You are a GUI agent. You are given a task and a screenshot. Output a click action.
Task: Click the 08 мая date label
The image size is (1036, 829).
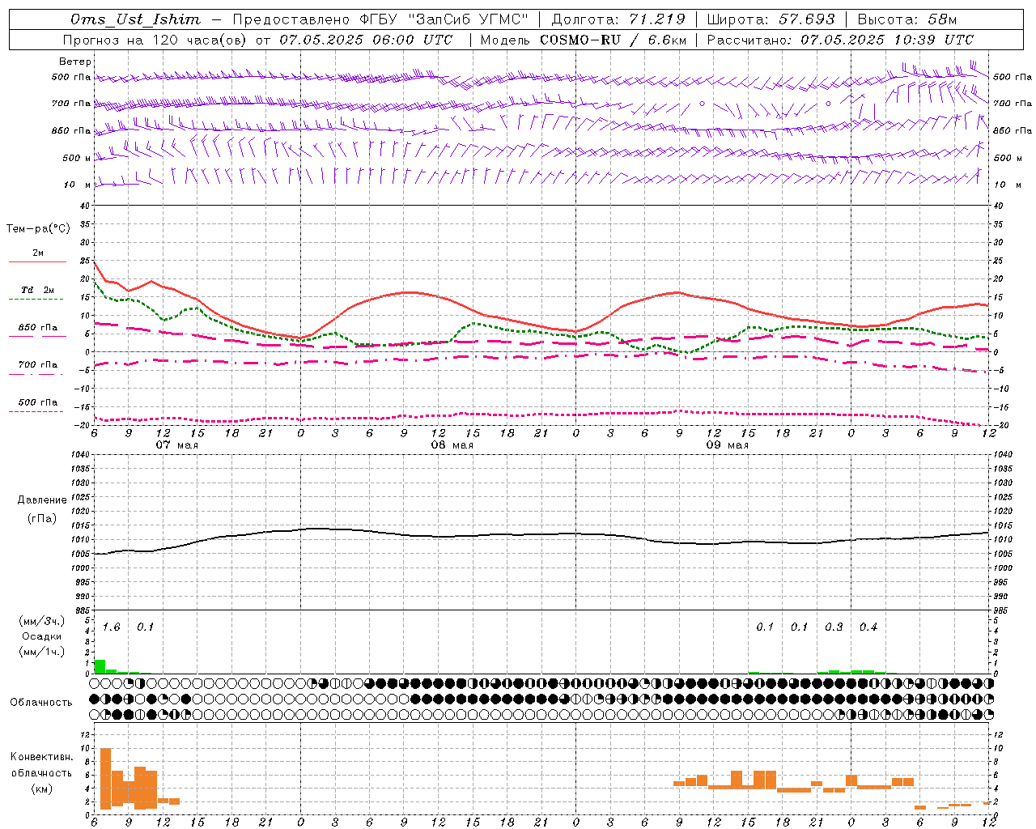[452, 445]
